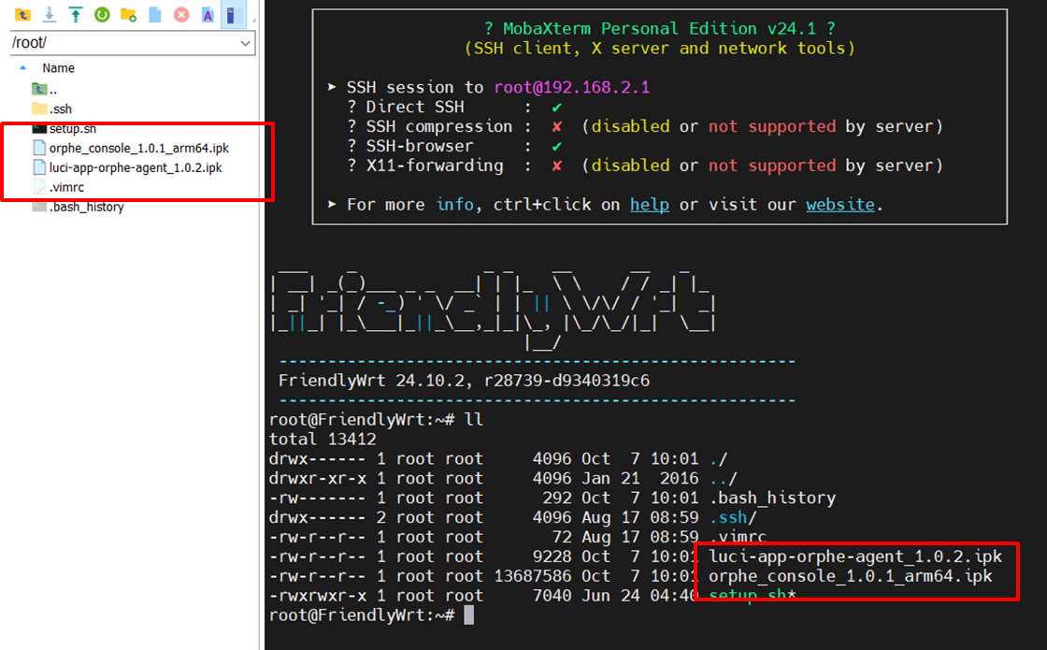This screenshot has height=650, width=1047.
Task: Go to parent directory toolbar icon
Action: click(x=22, y=14)
